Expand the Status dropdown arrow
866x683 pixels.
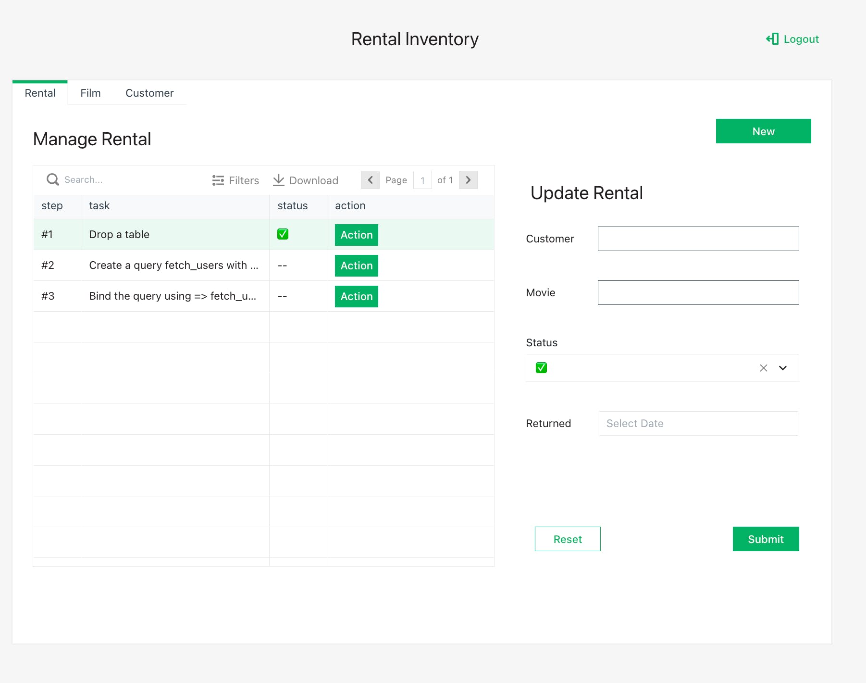click(783, 368)
